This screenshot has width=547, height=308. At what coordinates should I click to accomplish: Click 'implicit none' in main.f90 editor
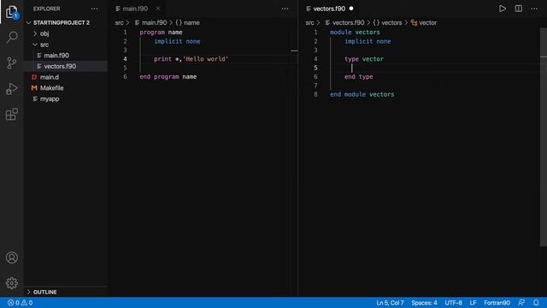(x=177, y=41)
